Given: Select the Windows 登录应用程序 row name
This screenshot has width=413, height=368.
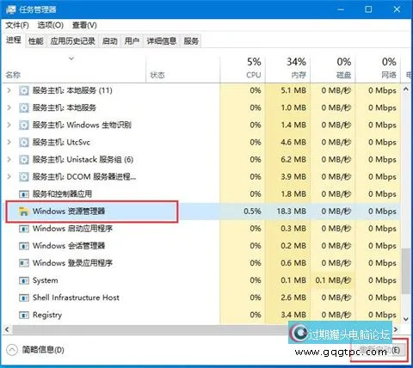Looking at the screenshot, I should (72, 263).
